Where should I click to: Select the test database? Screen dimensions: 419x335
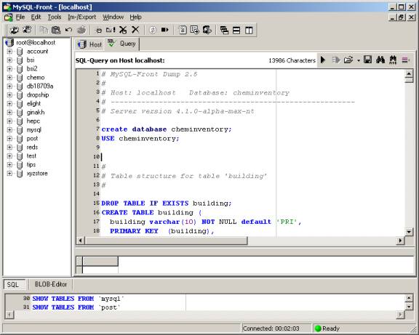[x=31, y=156]
